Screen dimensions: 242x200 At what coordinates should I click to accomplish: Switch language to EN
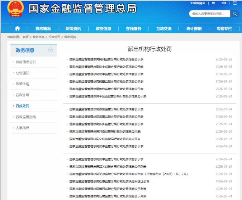click(x=224, y=3)
